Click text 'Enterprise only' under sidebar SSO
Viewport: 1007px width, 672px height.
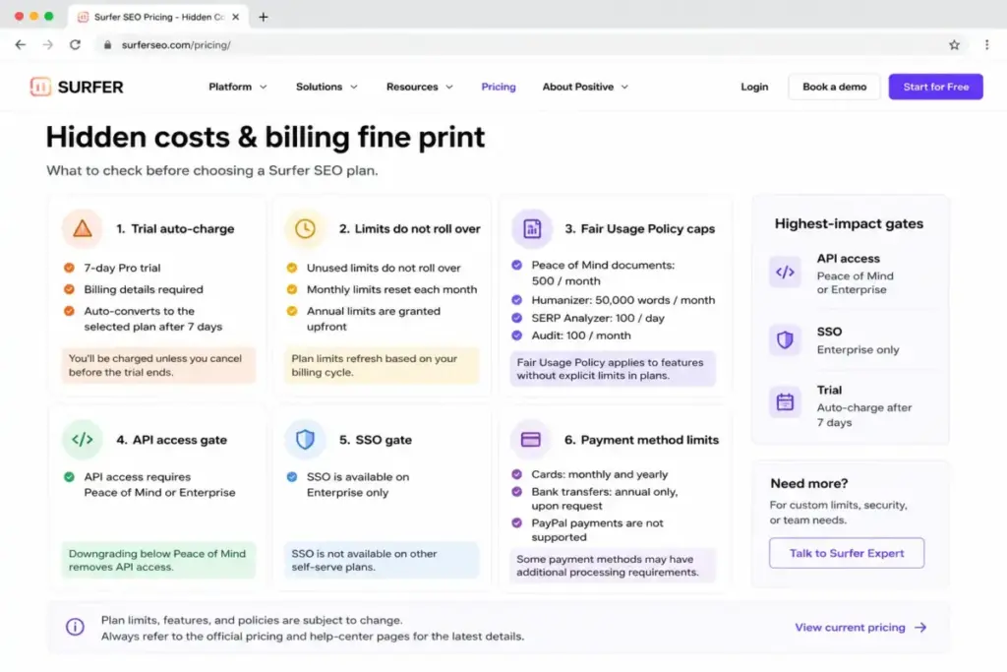coord(858,349)
